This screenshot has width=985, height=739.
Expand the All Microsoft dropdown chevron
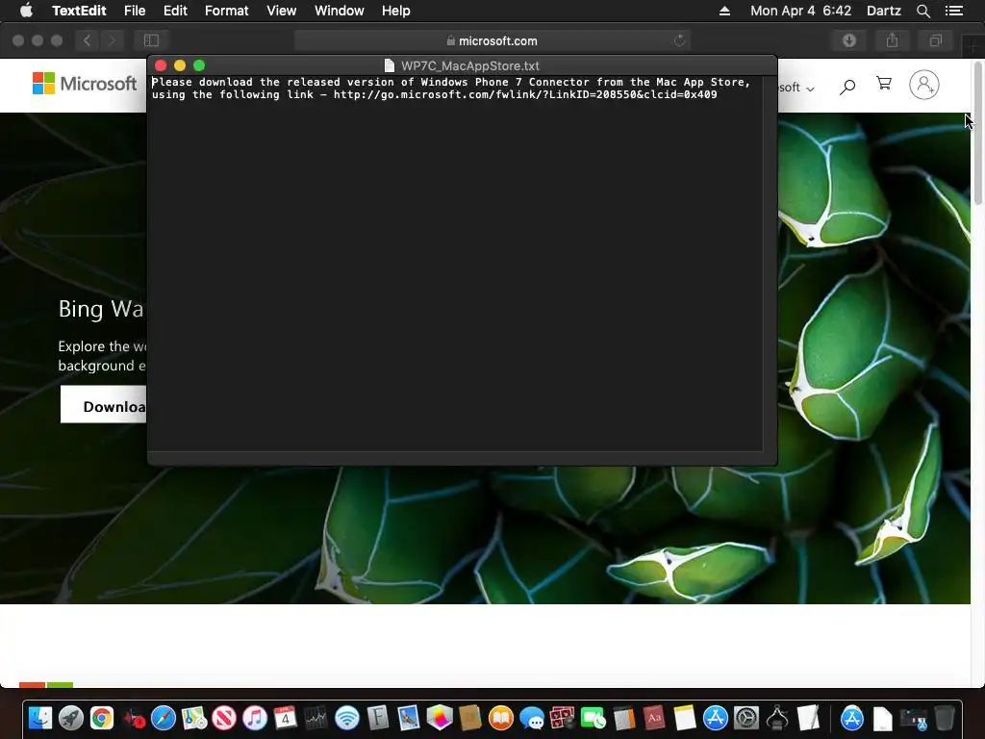coord(810,89)
